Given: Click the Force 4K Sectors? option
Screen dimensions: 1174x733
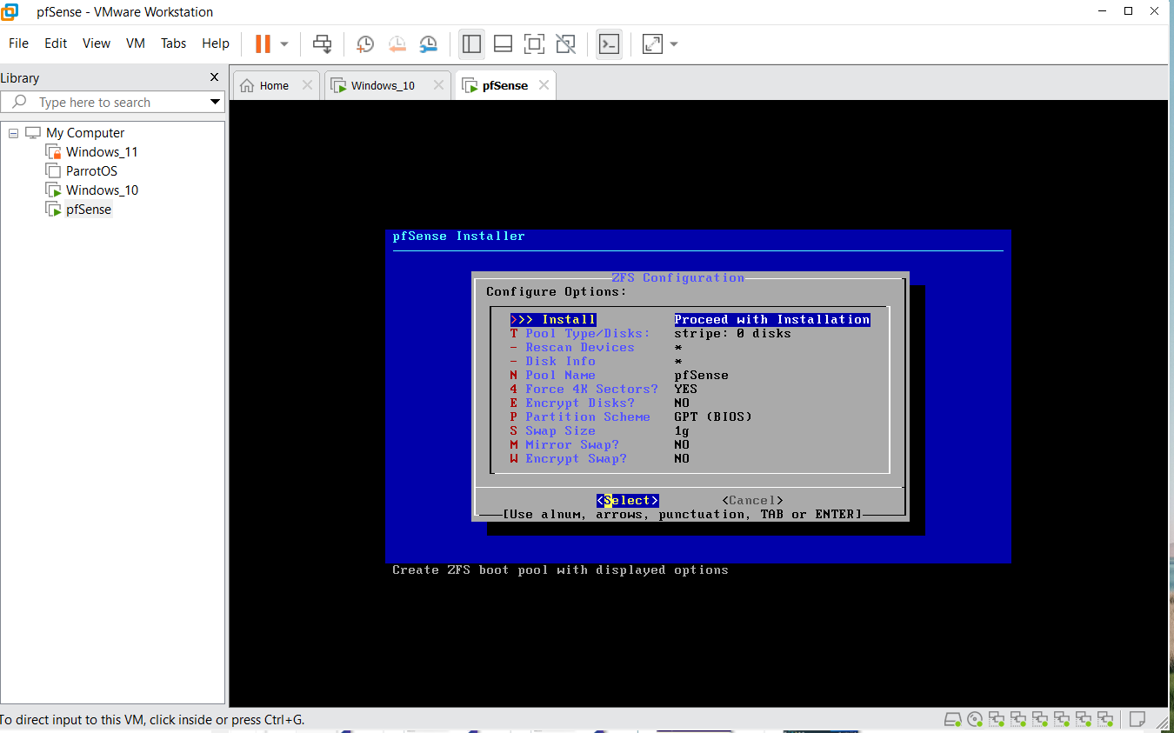Looking at the screenshot, I should click(x=584, y=389).
